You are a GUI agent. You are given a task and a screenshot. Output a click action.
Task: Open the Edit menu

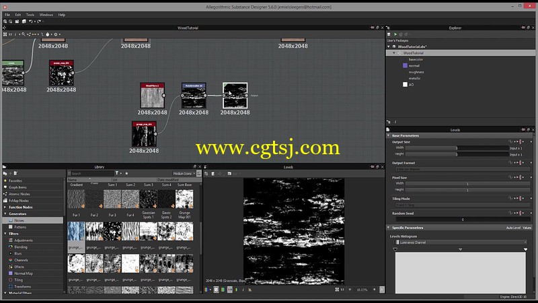coord(18,15)
